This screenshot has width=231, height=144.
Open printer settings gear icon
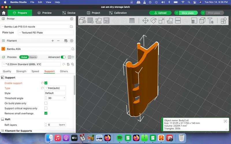tap(72, 19)
